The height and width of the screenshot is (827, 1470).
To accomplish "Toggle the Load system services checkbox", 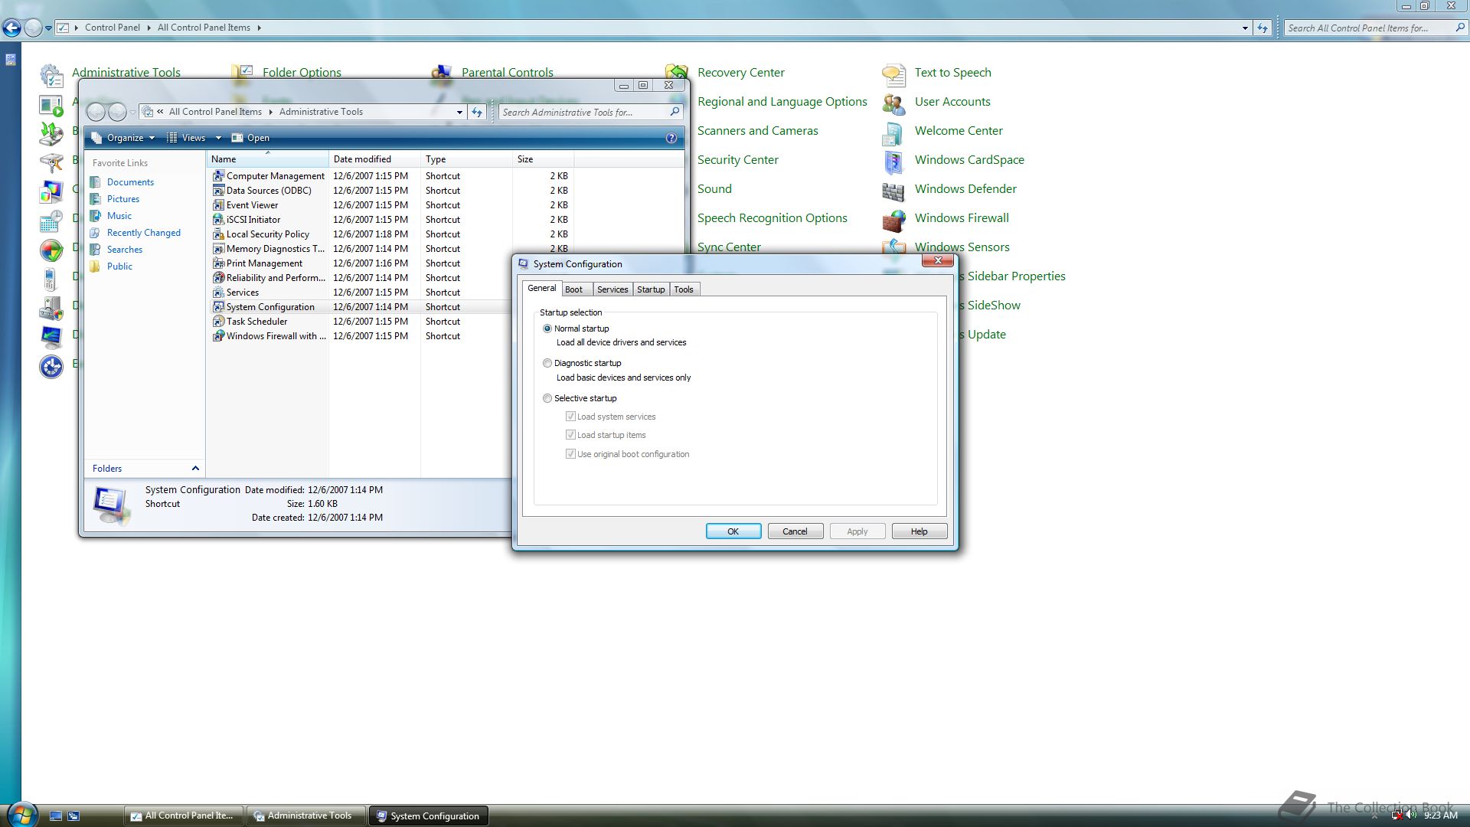I will point(570,417).
